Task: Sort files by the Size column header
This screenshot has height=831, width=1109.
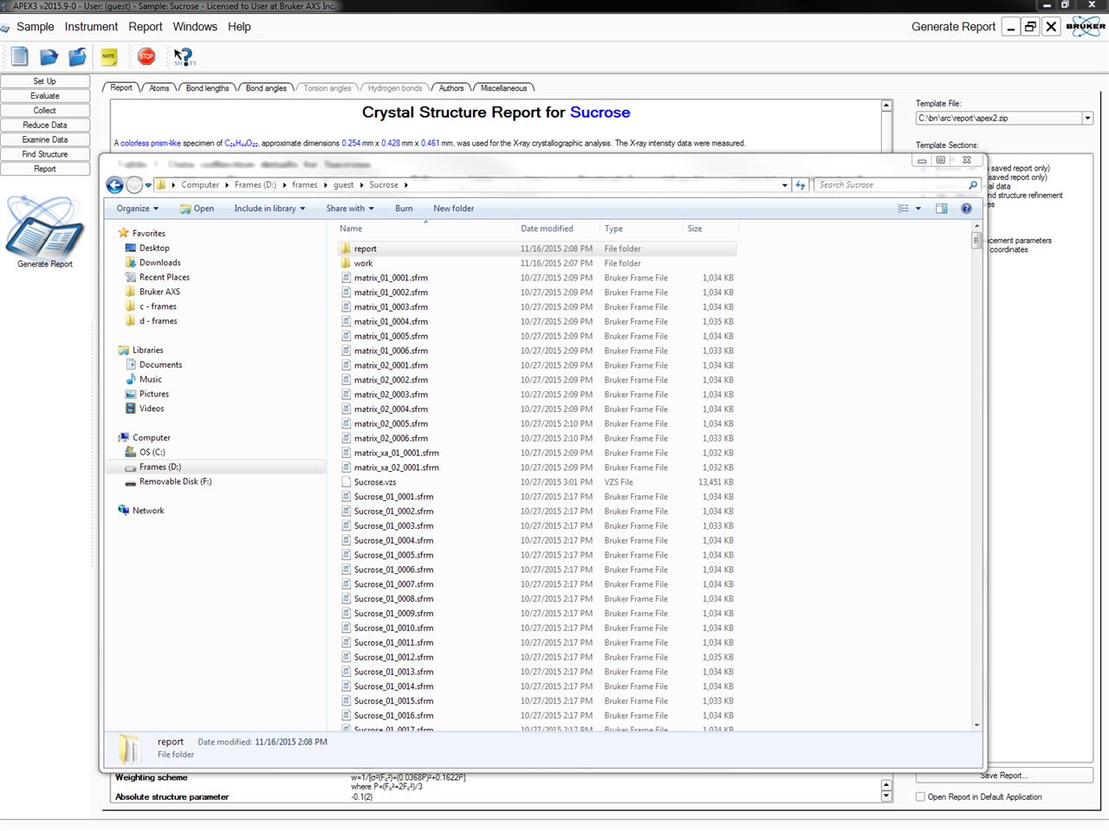Action: click(x=695, y=229)
